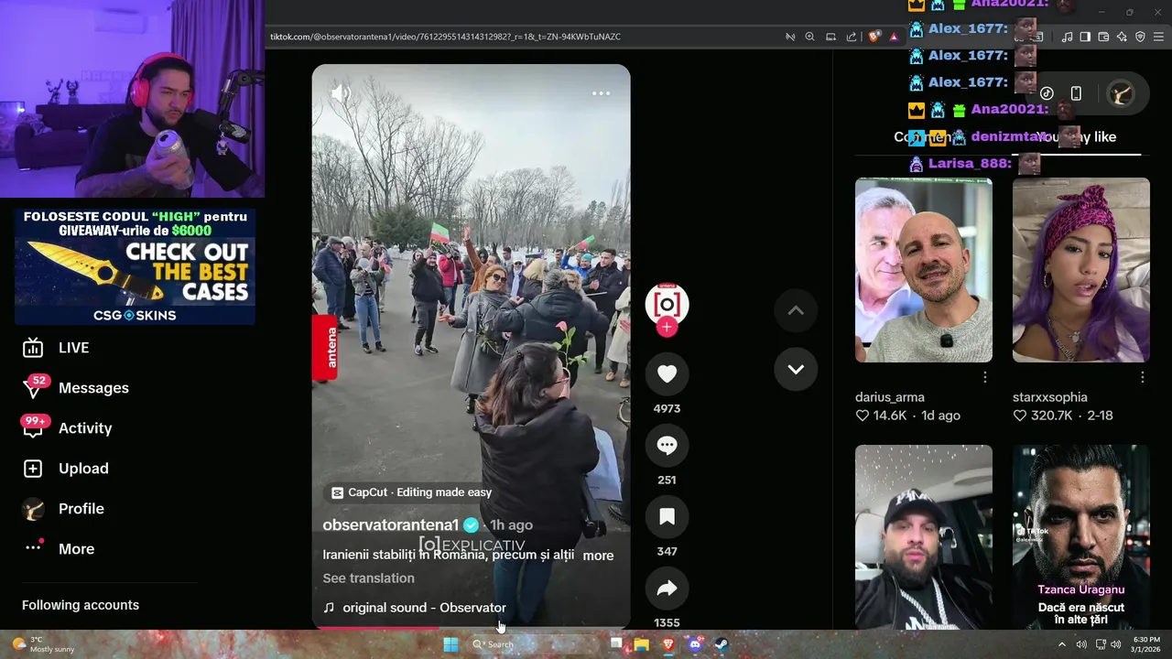Click the LIVE TV icon in sidebar
The width and height of the screenshot is (1172, 659).
coord(33,348)
